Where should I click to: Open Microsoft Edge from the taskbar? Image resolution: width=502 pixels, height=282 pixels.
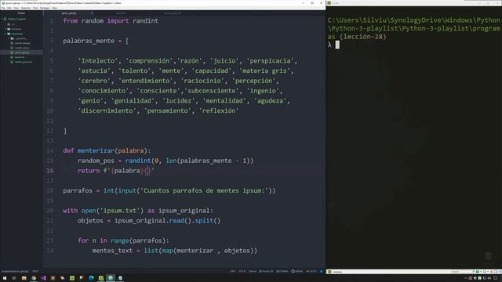91,278
